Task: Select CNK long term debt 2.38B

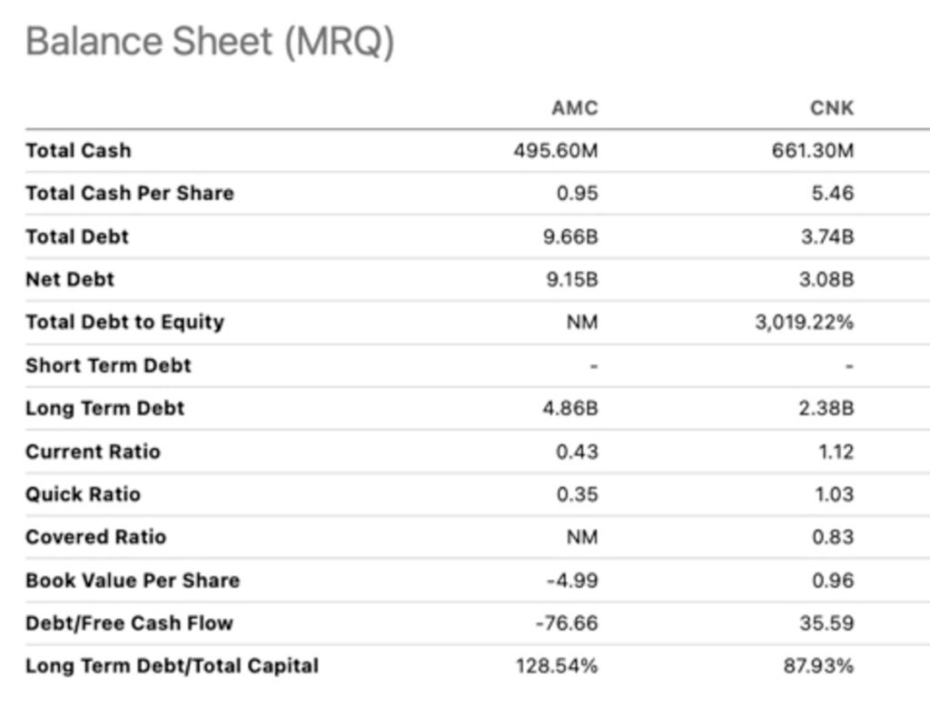Action: (x=826, y=408)
